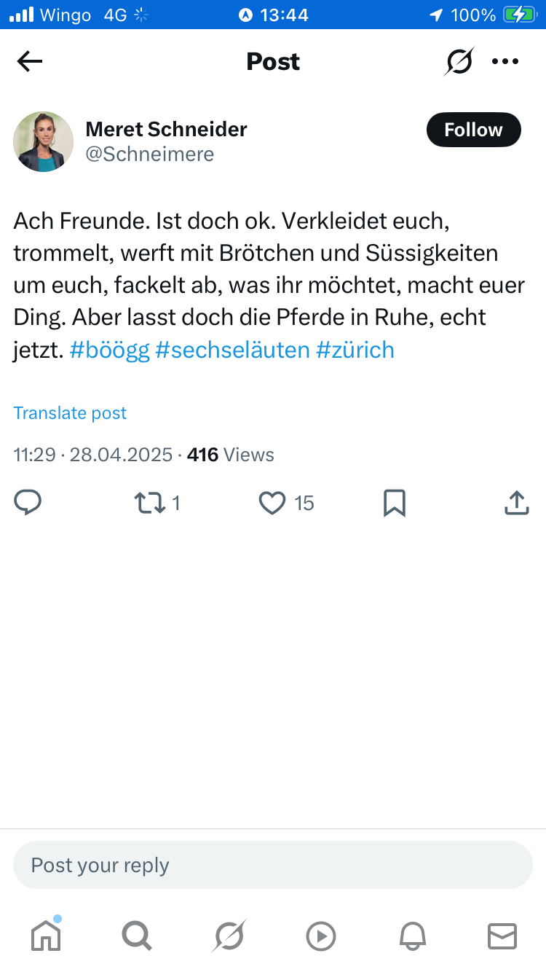546x972 pixels.
Task: Focus the Post your reply field
Action: point(273,865)
